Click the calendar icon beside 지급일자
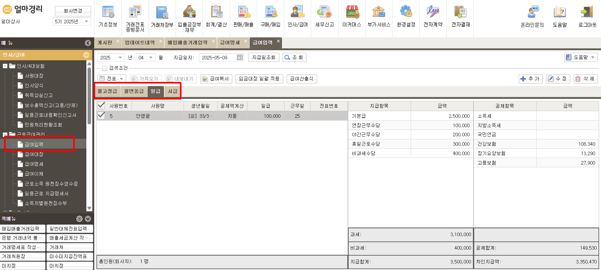This screenshot has width=601, height=270. coord(240,57)
